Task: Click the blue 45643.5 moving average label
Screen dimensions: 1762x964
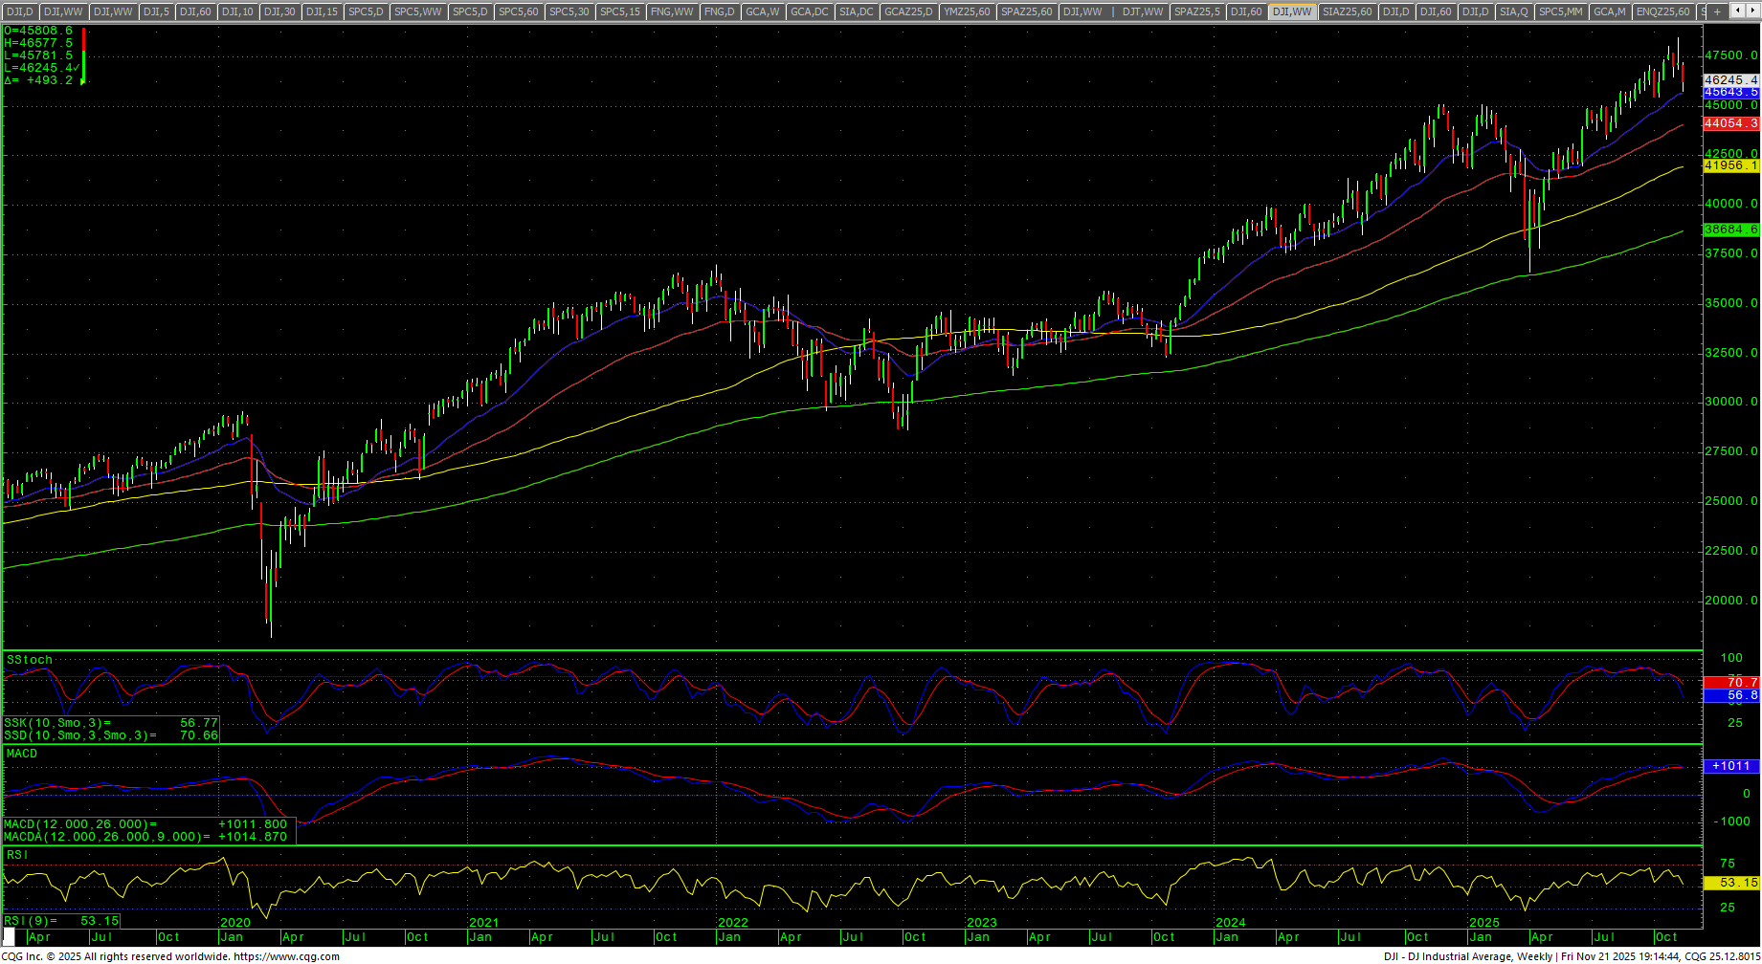Action: [x=1730, y=93]
